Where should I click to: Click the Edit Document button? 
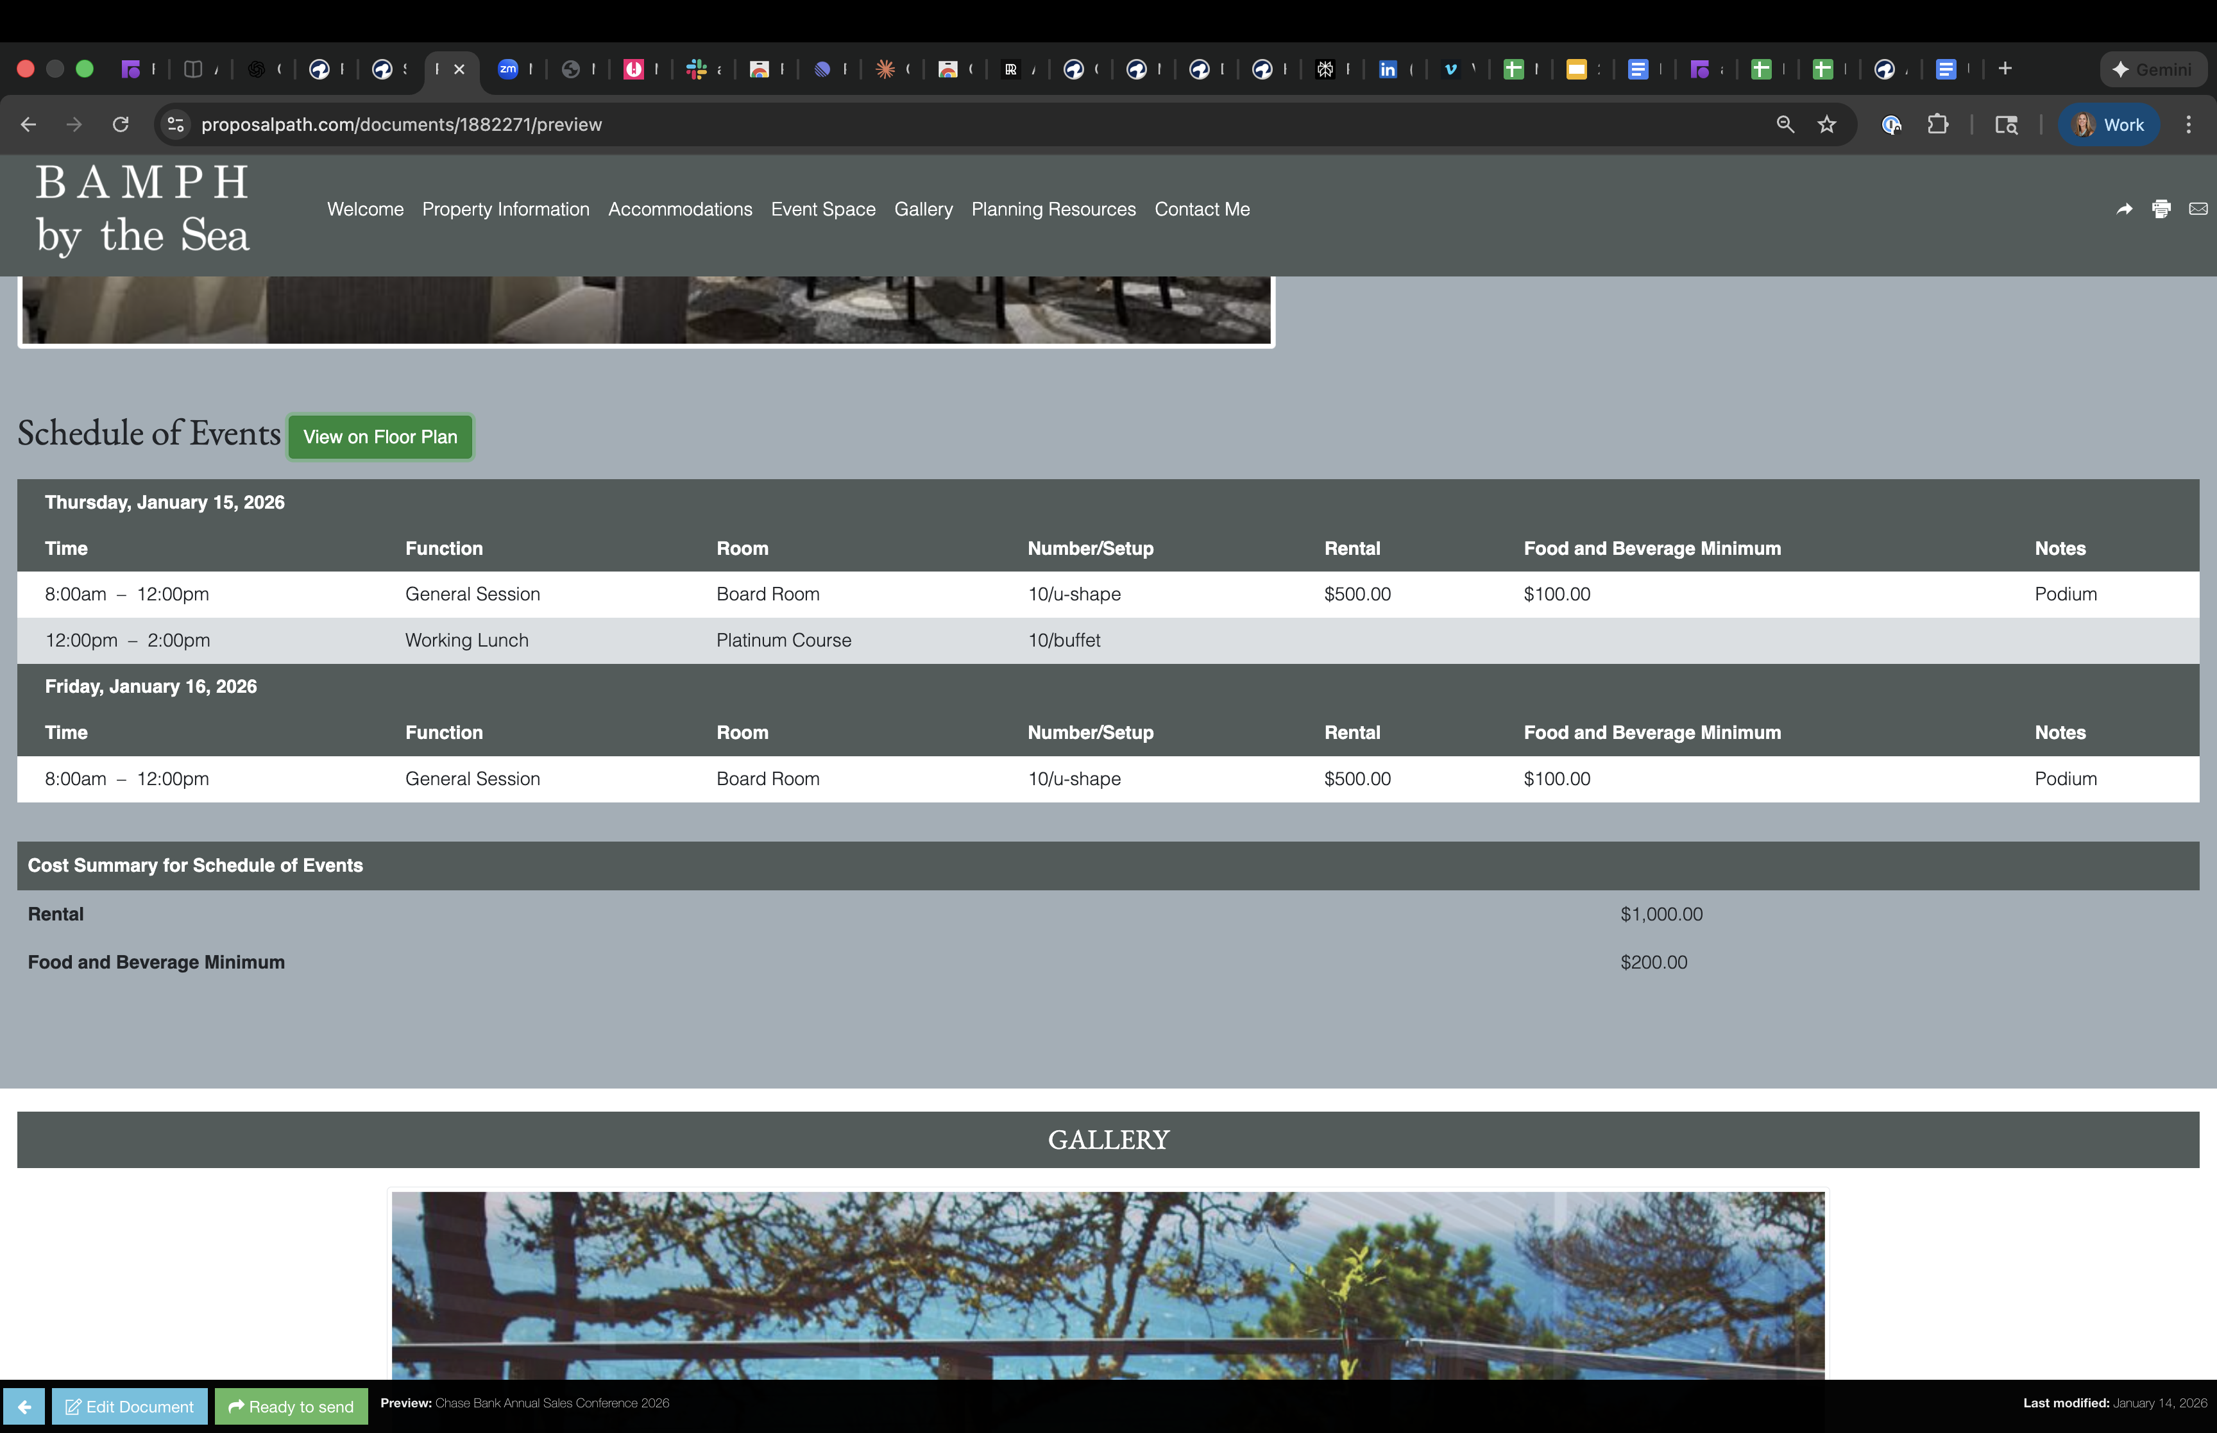click(130, 1406)
